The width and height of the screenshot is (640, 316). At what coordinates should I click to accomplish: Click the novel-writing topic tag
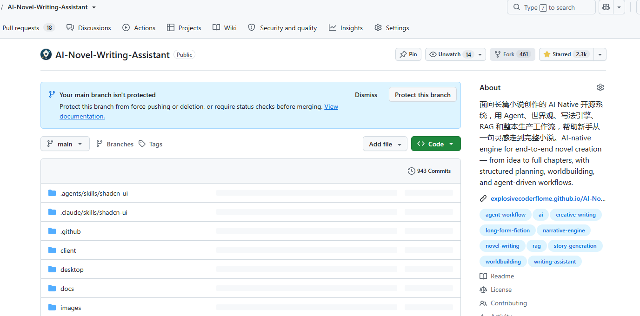(502, 246)
